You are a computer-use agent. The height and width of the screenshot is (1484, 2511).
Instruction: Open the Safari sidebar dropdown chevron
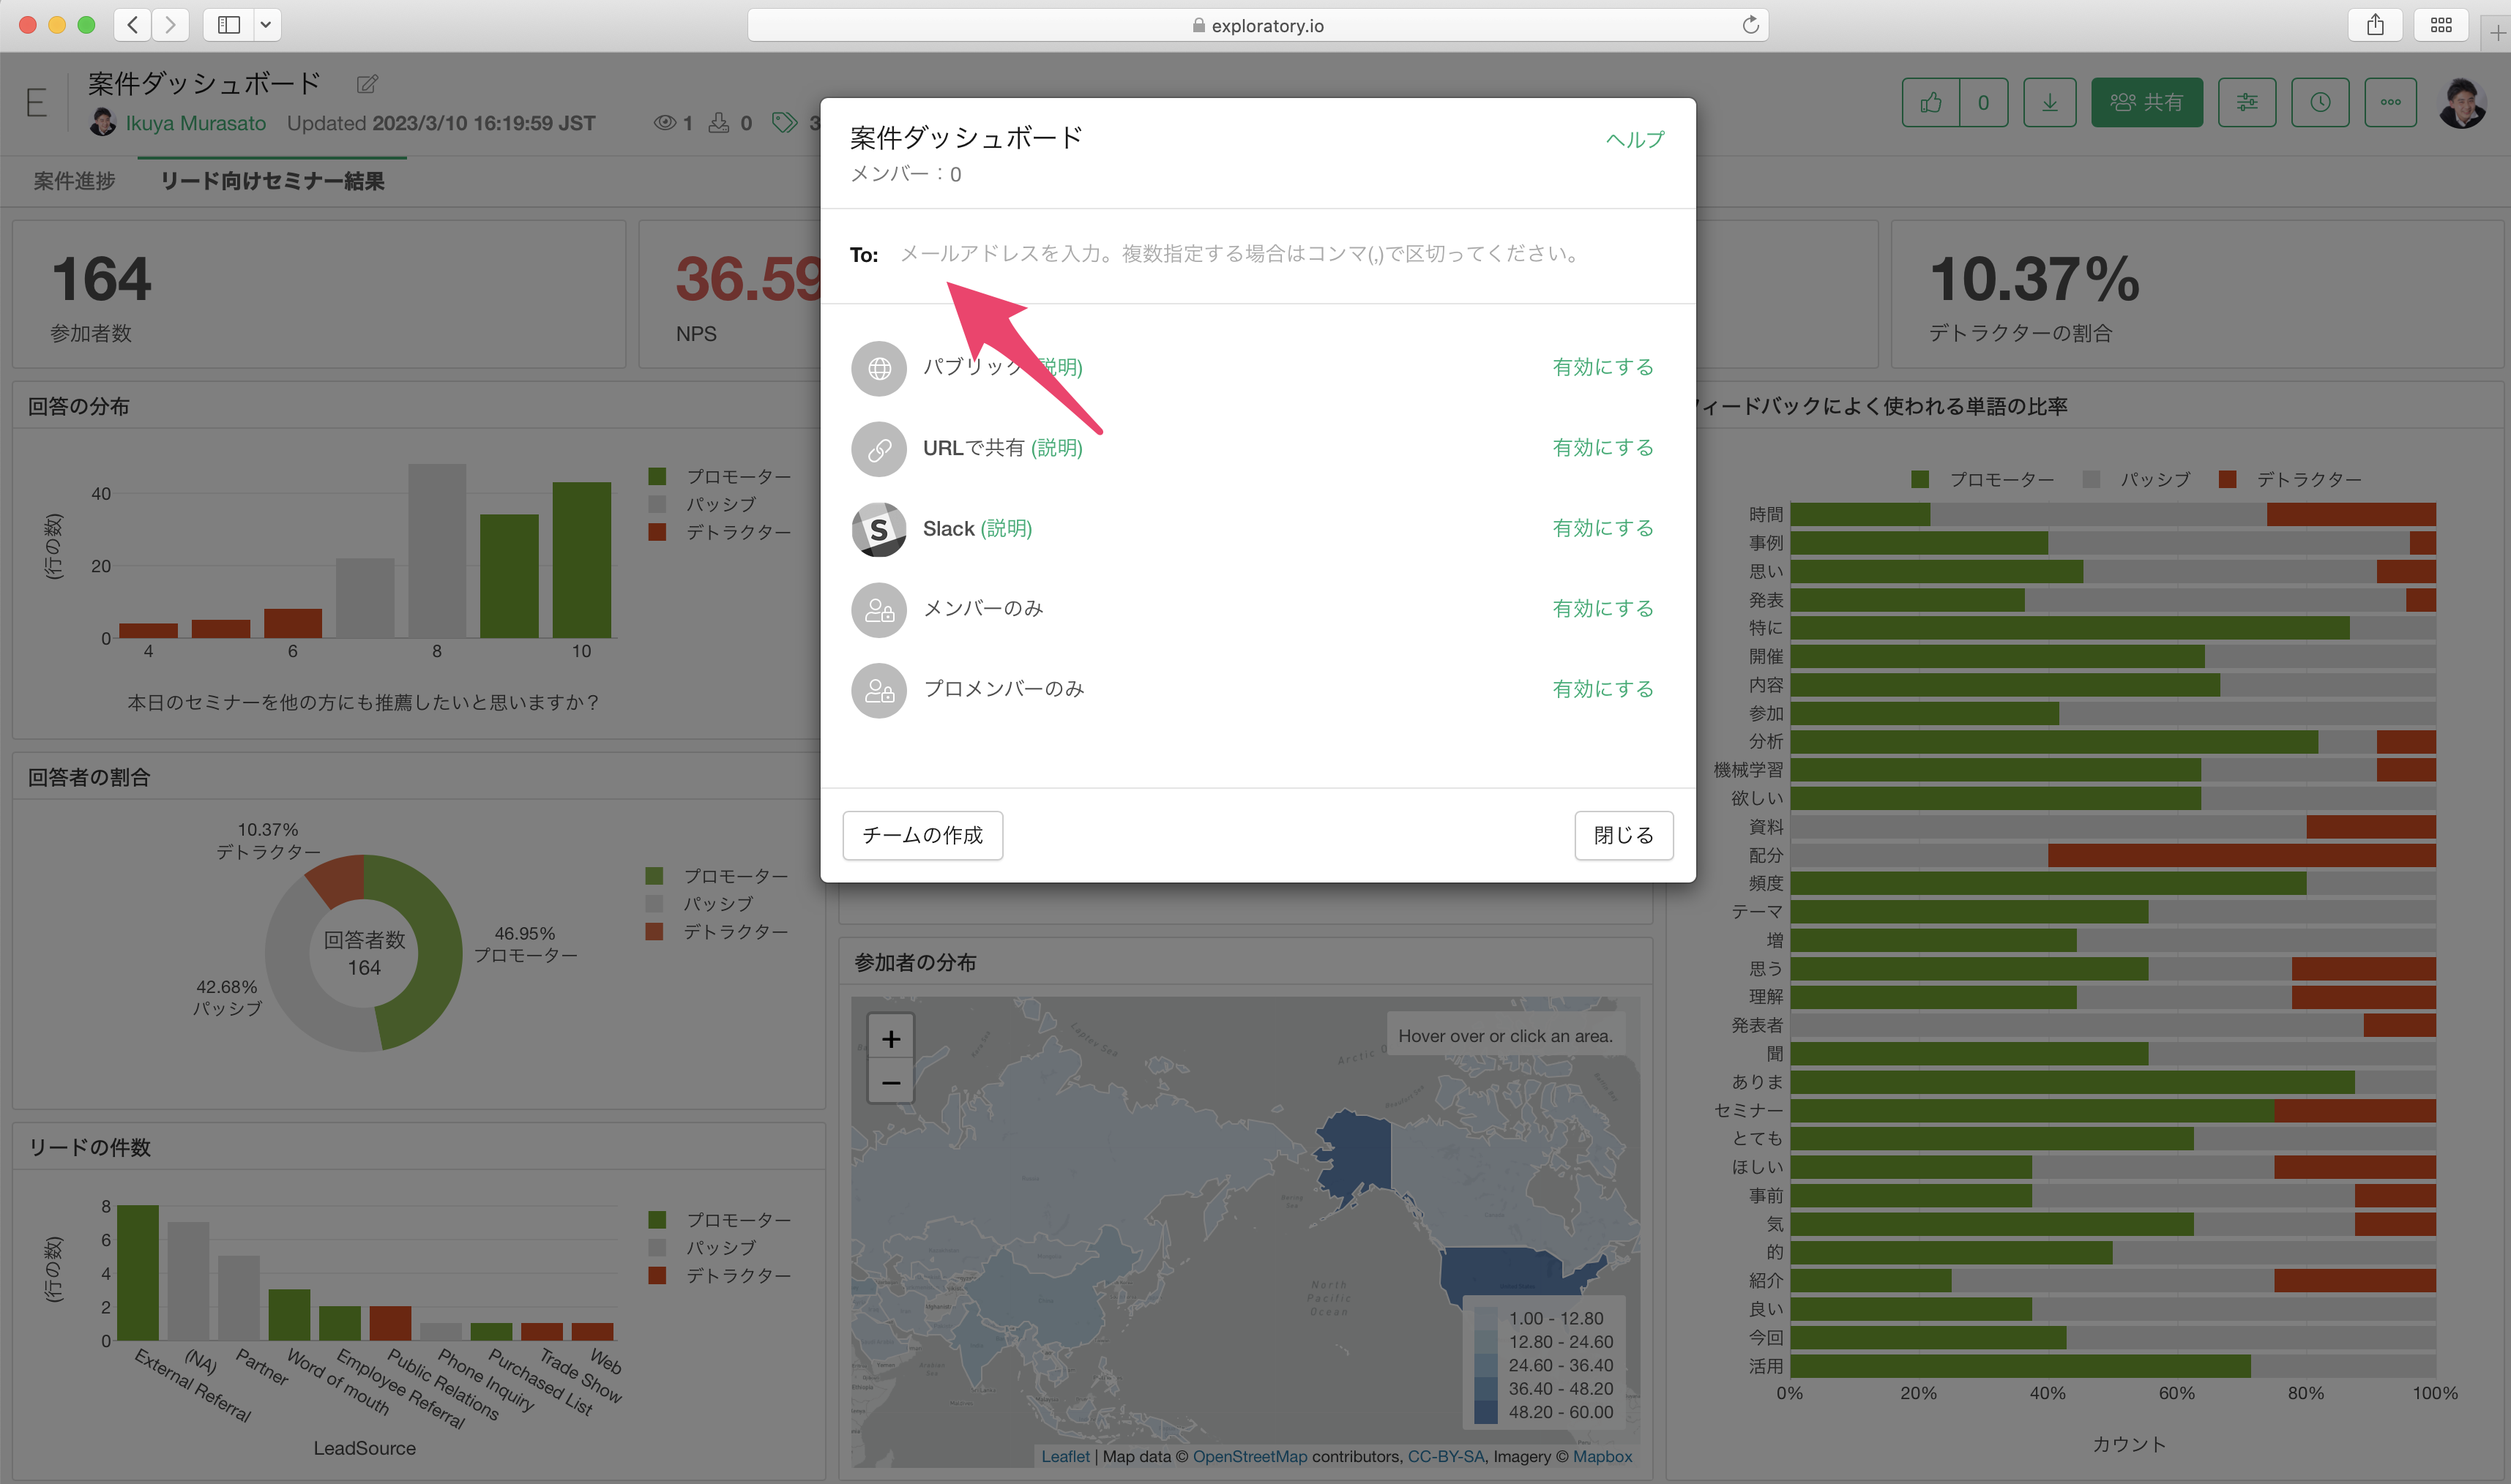[x=266, y=25]
